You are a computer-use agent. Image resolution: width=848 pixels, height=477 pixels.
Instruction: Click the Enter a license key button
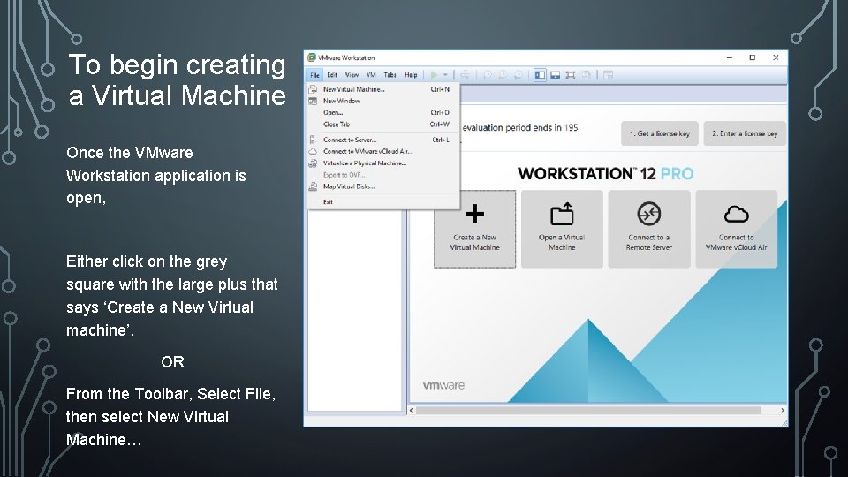[x=745, y=133]
